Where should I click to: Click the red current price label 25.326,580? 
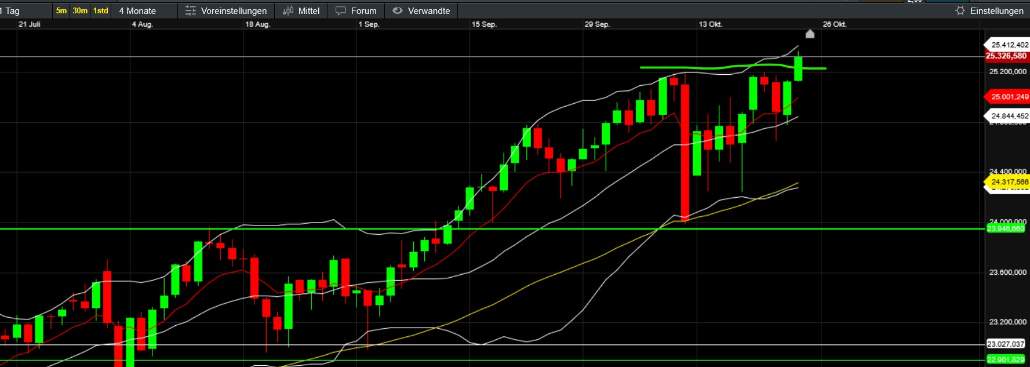[x=1006, y=56]
